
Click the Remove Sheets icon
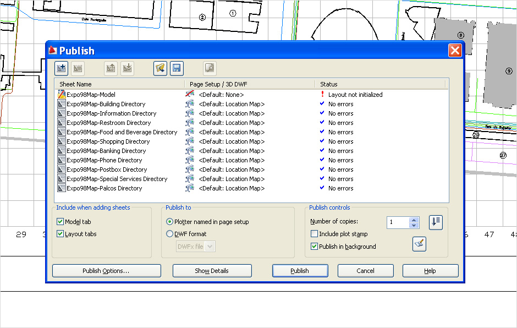[78, 68]
